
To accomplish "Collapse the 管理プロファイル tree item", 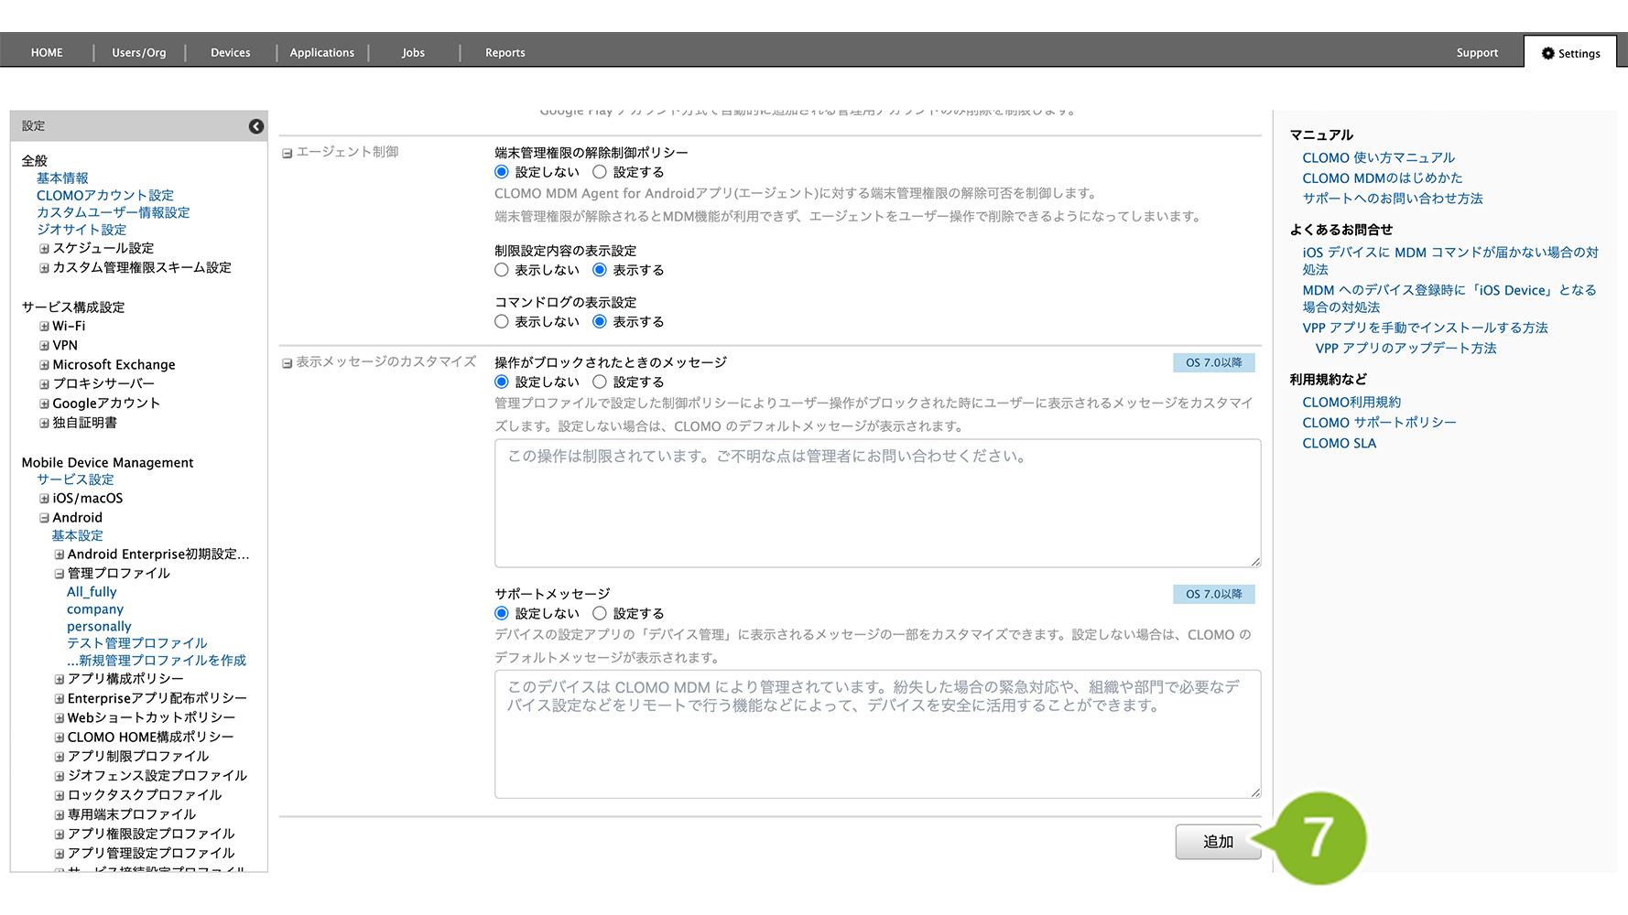I will [59, 574].
